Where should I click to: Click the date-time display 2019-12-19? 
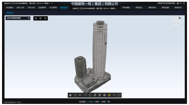tap(166, 3)
